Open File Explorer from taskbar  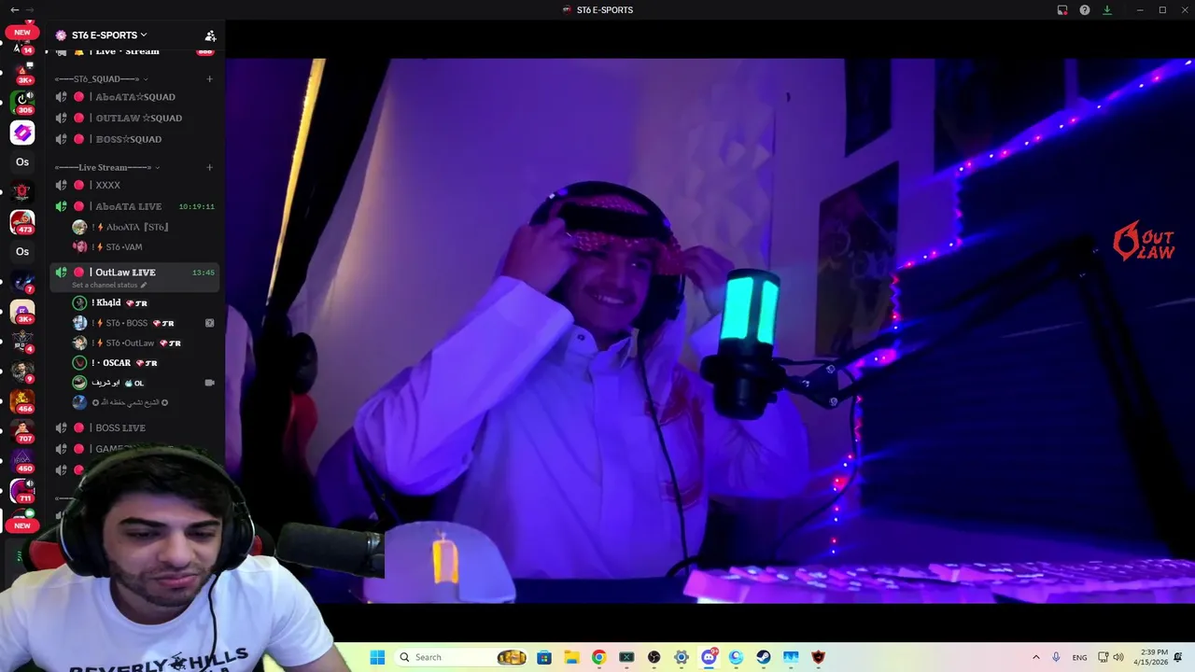[571, 657]
